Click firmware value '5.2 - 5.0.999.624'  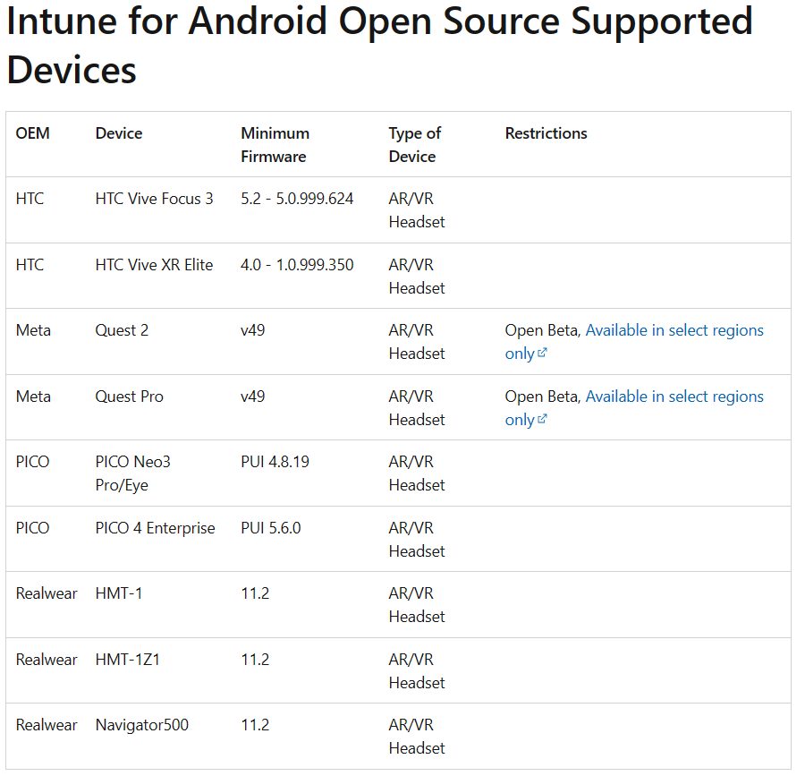pyautogui.click(x=297, y=199)
